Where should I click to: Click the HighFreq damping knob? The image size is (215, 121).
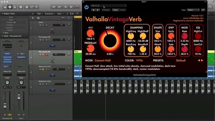pyautogui.click(x=131, y=36)
